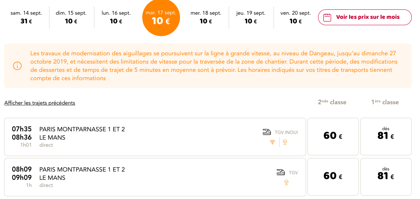420x199 pixels.
Task: Select Thursday 19 Sept. date tab
Action: (x=251, y=17)
